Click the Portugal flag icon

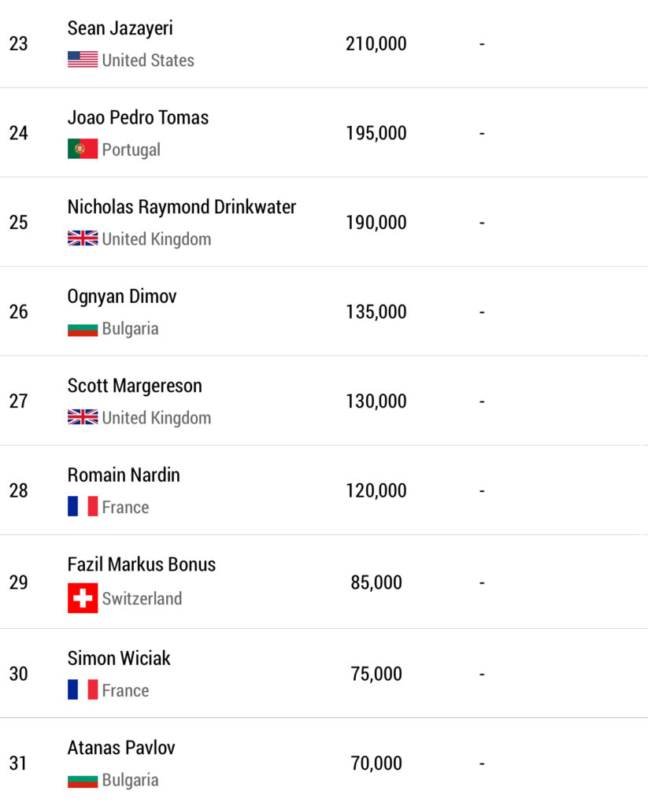click(83, 150)
